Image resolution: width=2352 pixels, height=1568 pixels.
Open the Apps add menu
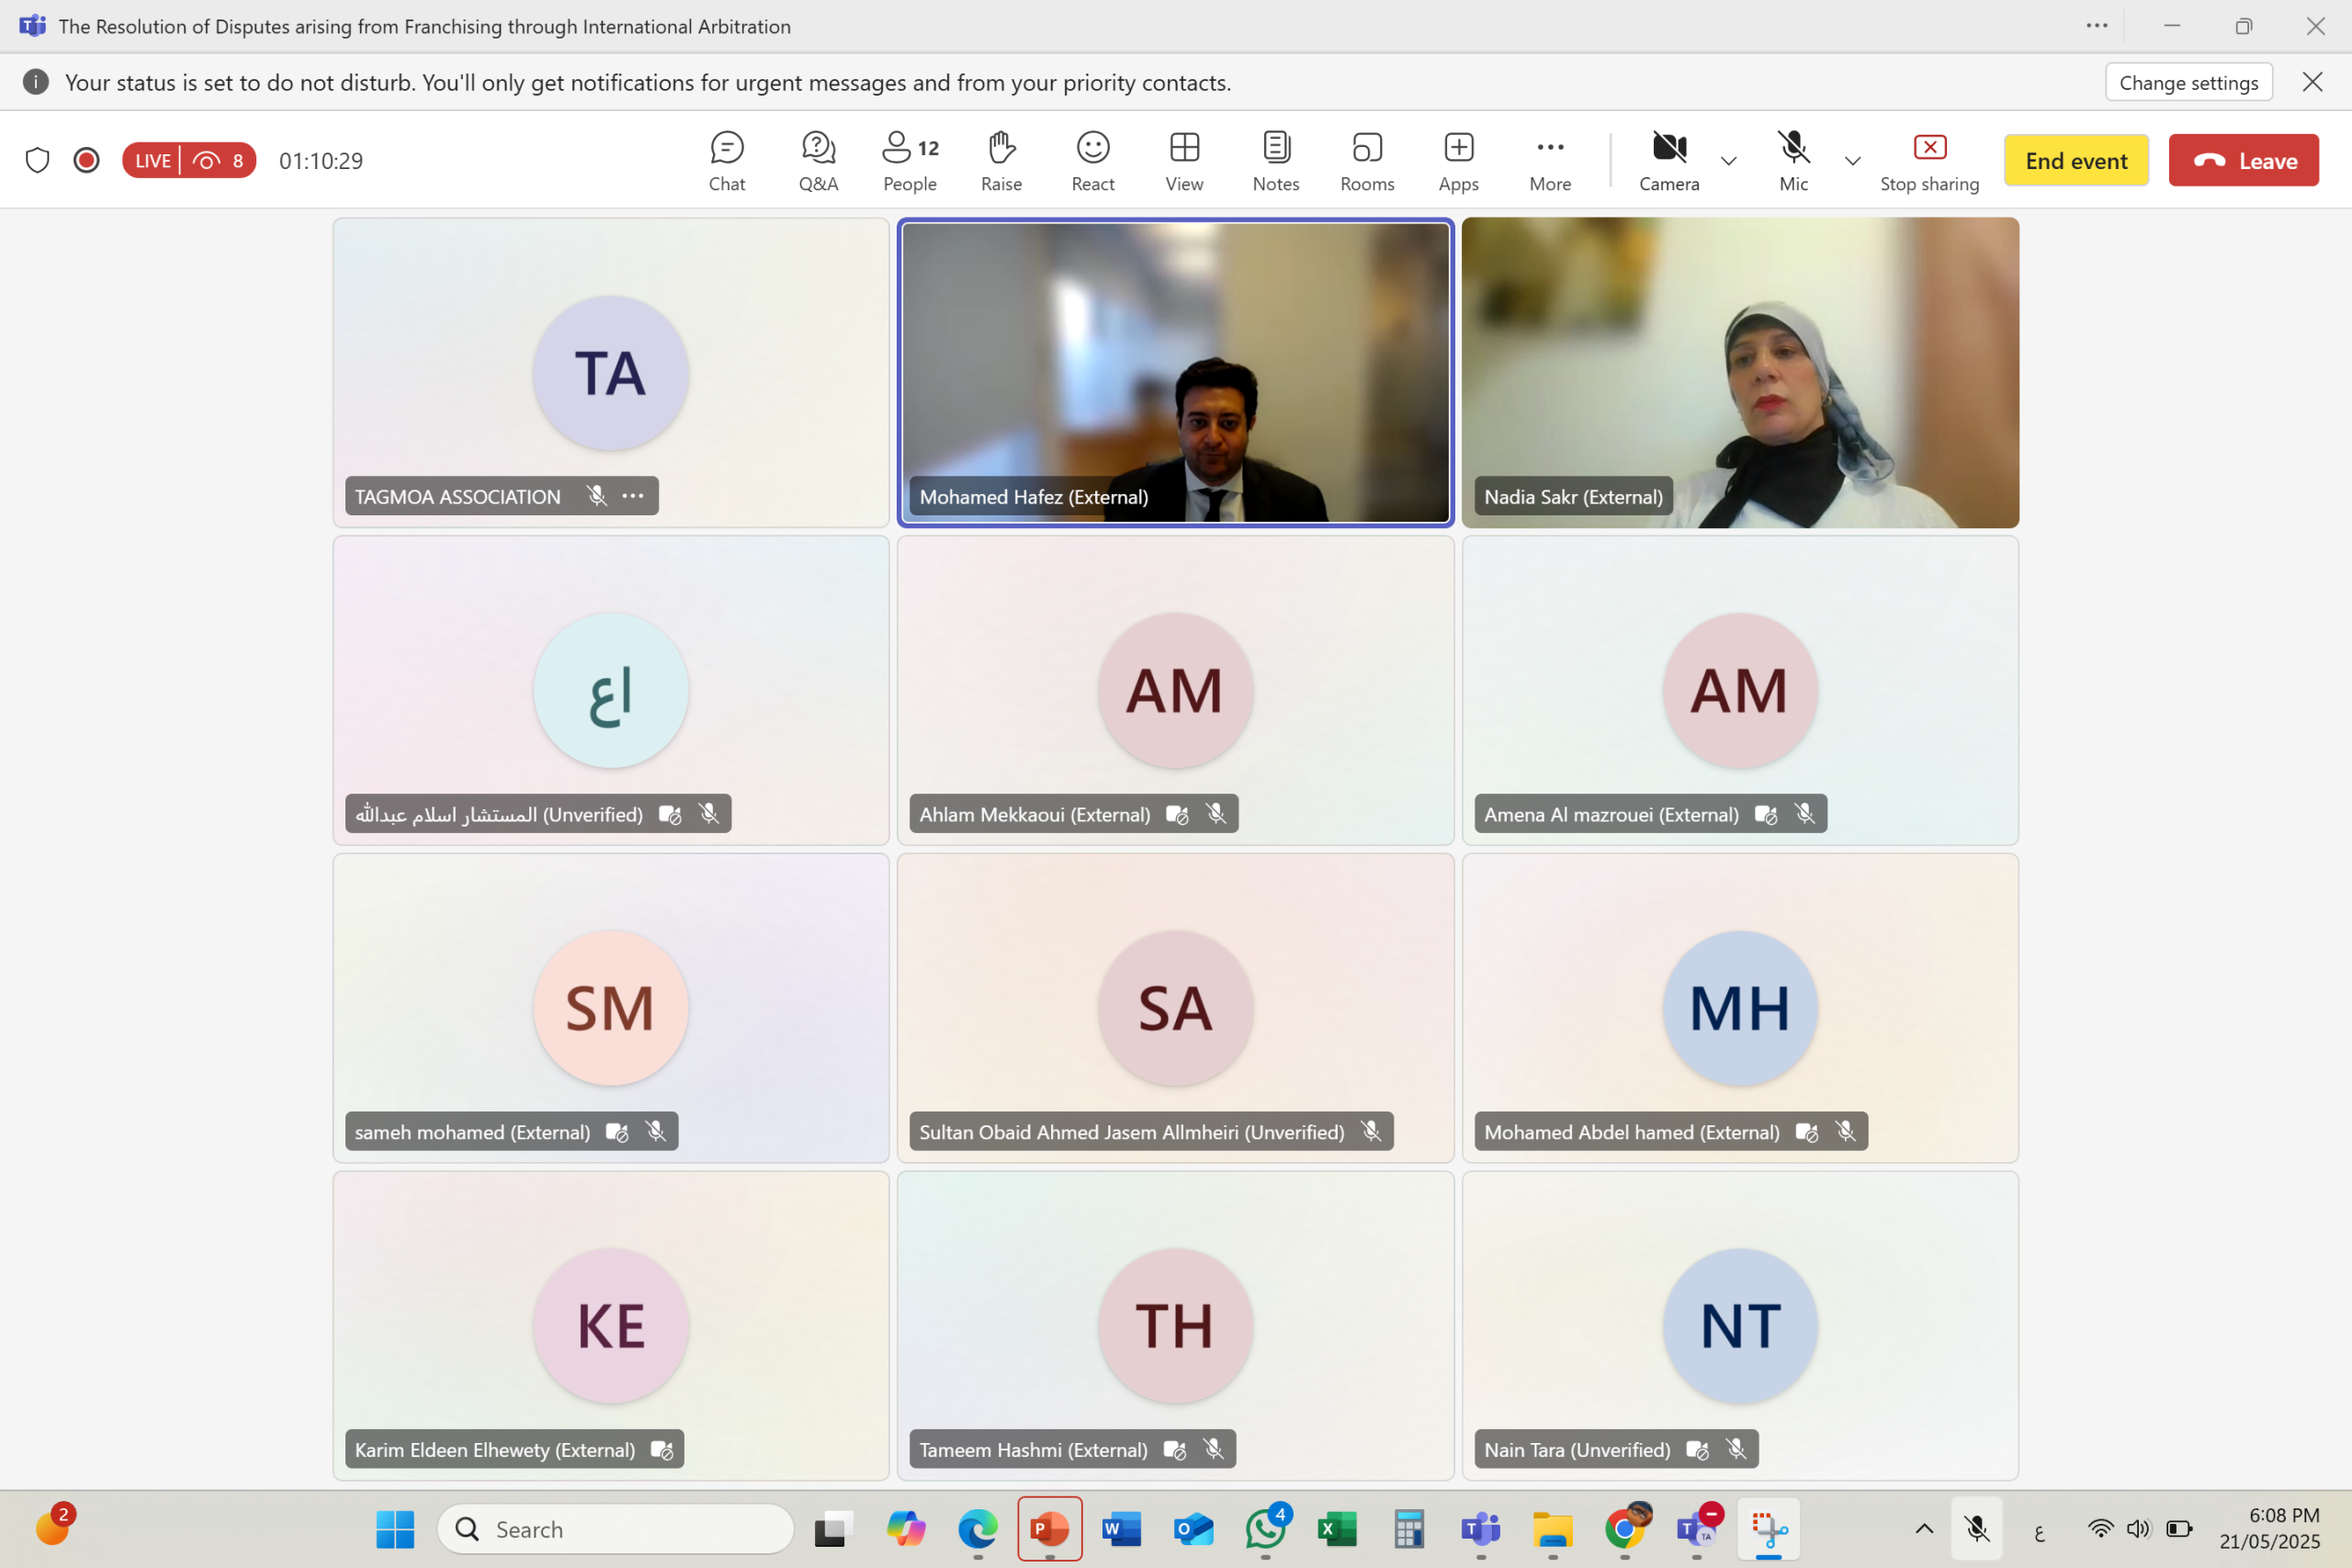click(1458, 160)
